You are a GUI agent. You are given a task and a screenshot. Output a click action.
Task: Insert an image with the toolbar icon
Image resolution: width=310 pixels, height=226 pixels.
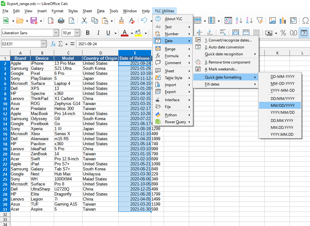(x=273, y=20)
